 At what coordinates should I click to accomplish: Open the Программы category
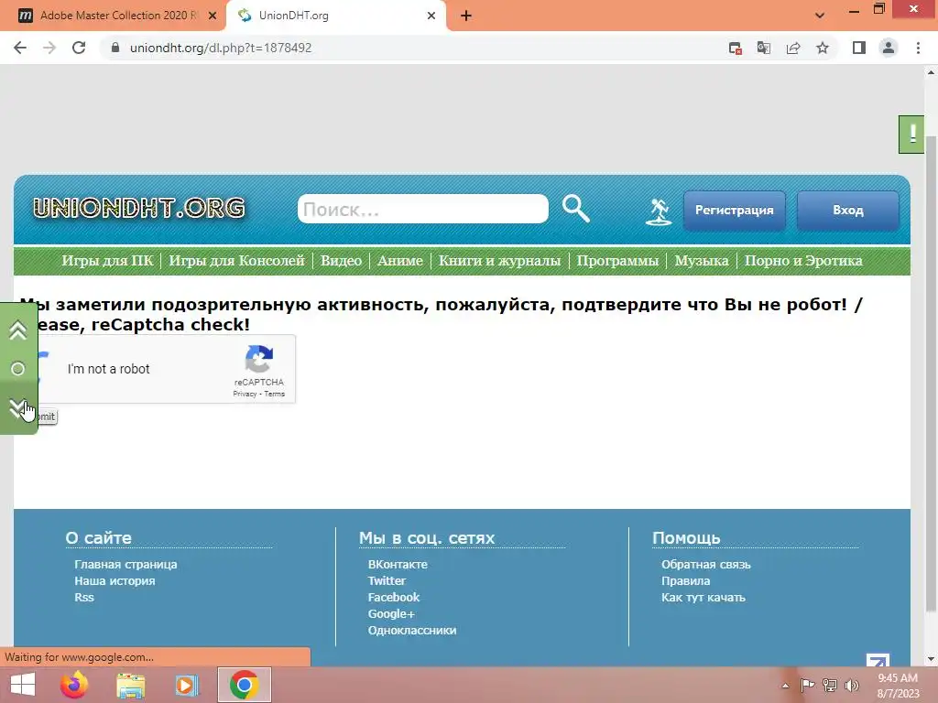(x=617, y=261)
